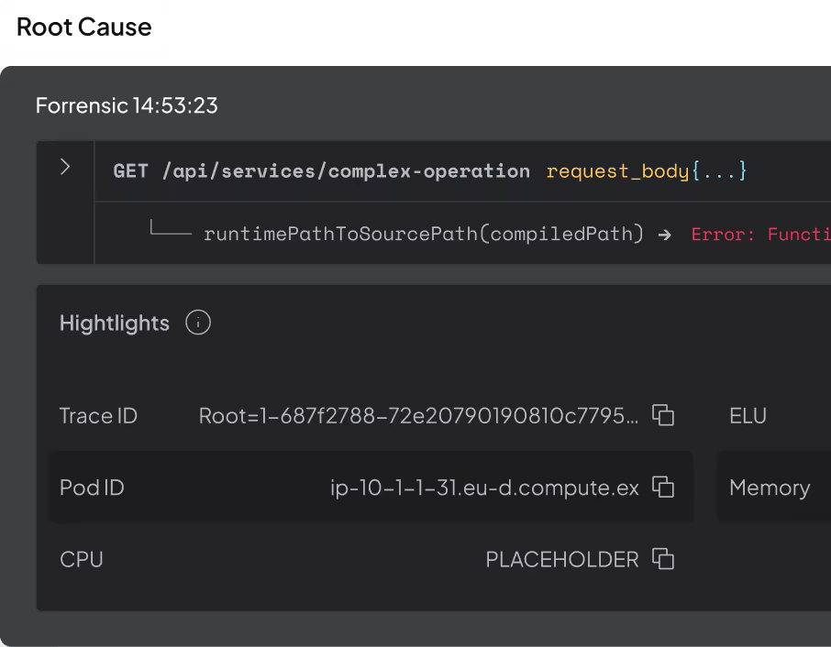Click the trace branch connector icon
Image resolution: width=831 pixels, height=647 pixels.
[x=171, y=233]
